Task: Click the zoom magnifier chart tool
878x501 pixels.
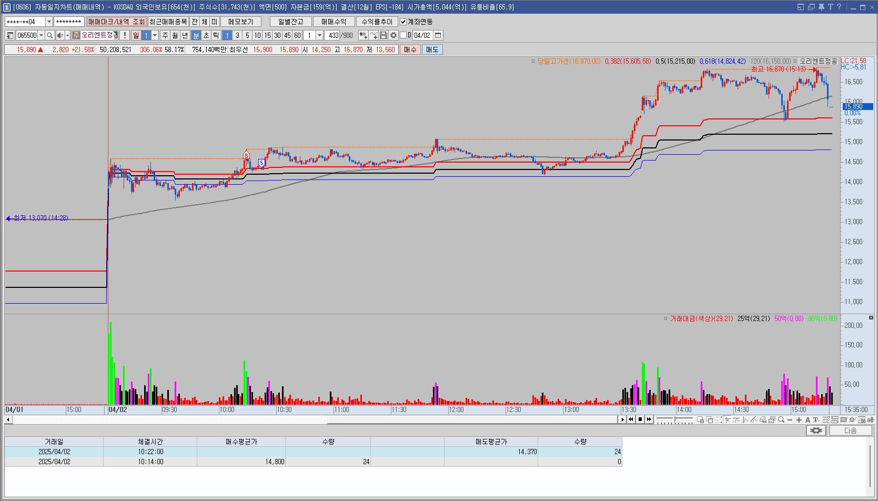Action: pos(781,419)
